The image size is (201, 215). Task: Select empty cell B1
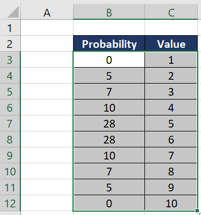109,28
